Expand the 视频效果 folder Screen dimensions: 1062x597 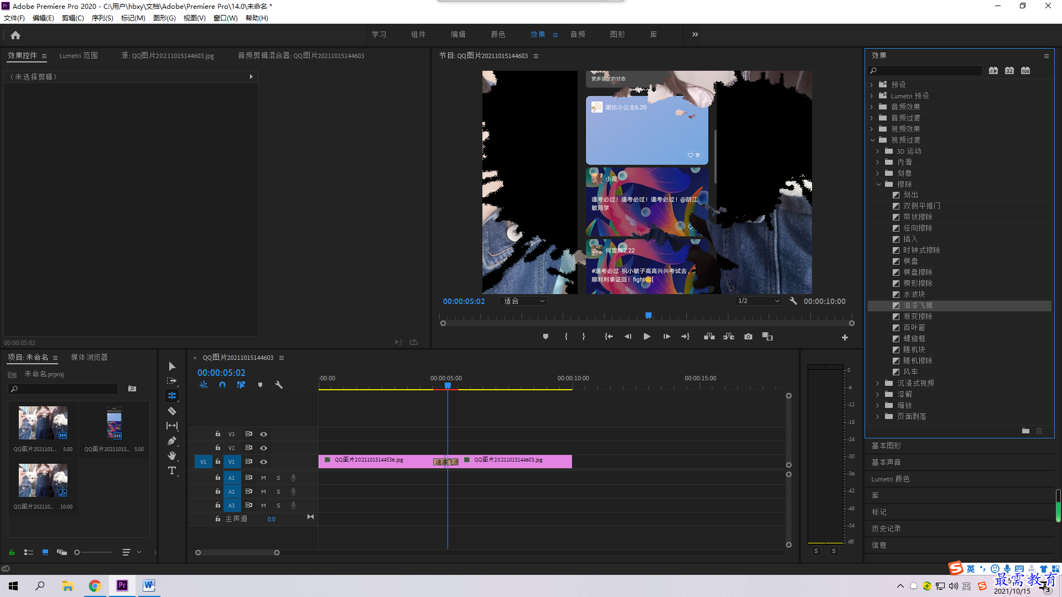(872, 129)
